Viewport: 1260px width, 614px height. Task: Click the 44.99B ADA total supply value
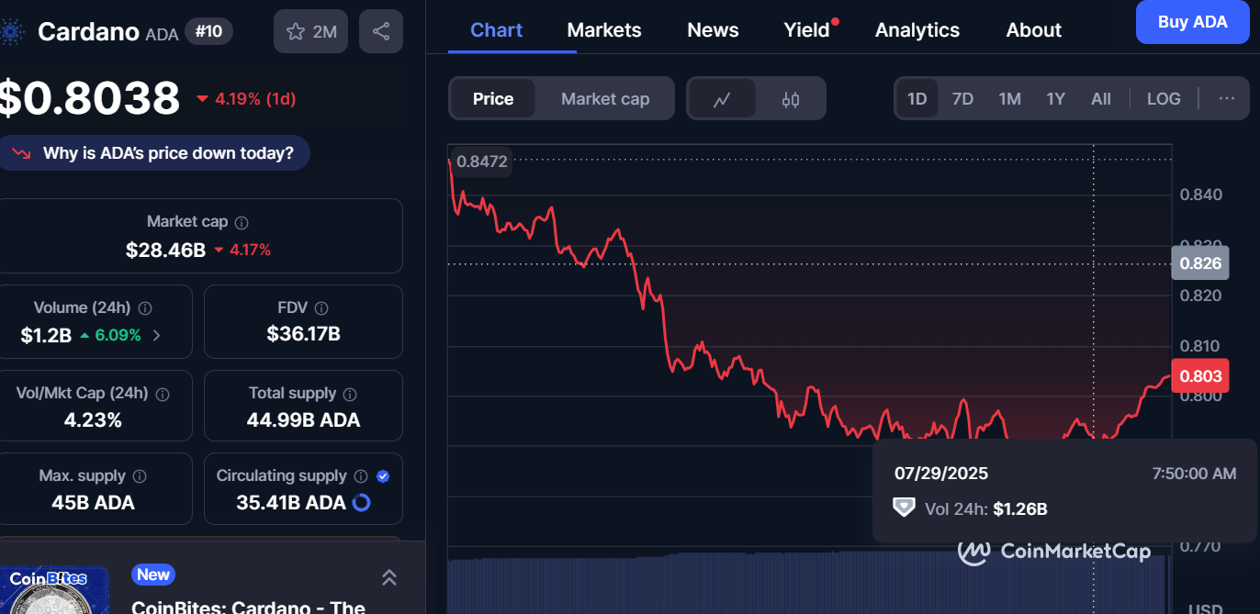tap(303, 420)
